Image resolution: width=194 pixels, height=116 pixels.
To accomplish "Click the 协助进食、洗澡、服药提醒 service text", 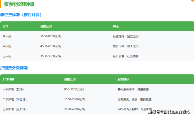I will coord(134,99).
